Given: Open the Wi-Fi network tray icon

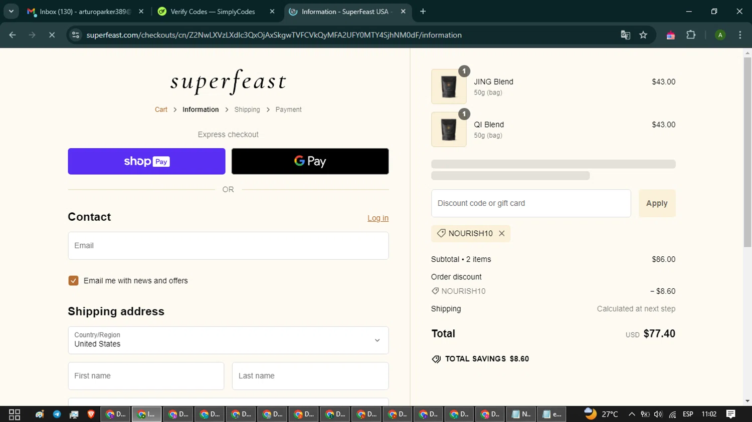Looking at the screenshot, I should click(x=672, y=414).
